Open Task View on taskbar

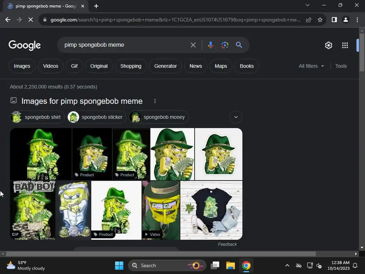215,265
